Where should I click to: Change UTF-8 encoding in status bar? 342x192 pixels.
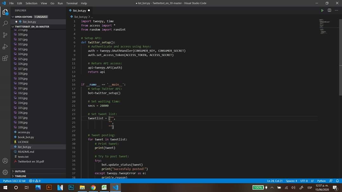[304, 181]
